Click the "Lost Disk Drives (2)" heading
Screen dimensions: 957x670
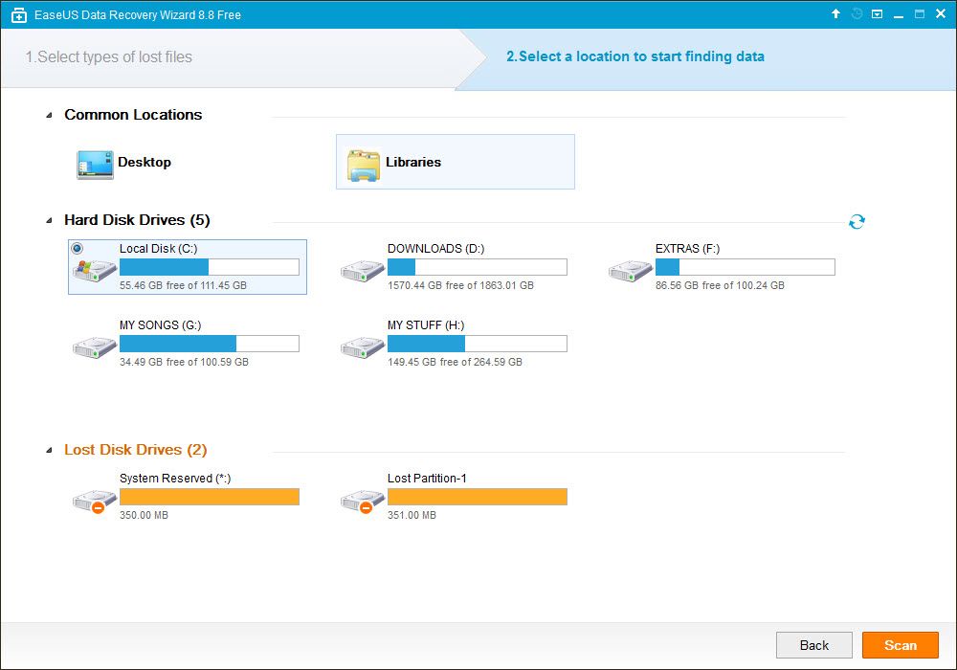click(136, 450)
